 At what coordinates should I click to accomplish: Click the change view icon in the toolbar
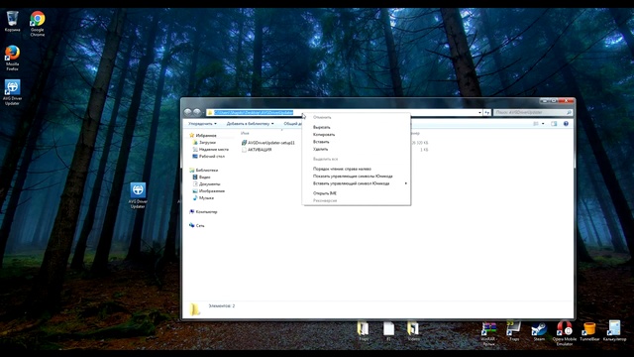[x=536, y=123]
